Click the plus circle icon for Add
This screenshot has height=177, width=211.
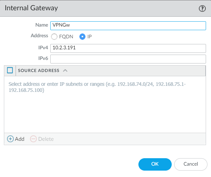(10, 139)
